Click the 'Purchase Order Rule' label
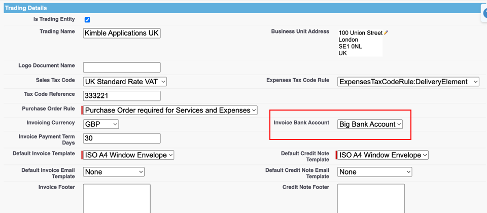487x213 pixels. (49, 109)
